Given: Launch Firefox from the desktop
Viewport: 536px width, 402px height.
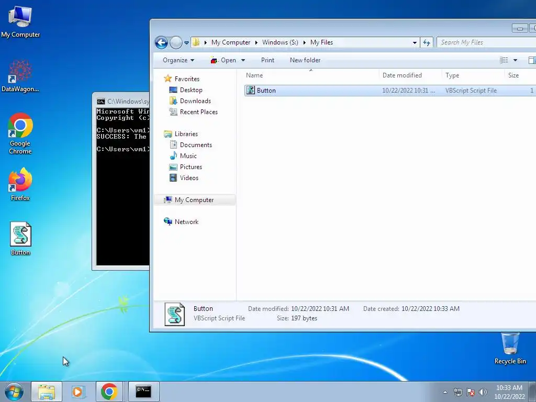Looking at the screenshot, I should pos(20,184).
